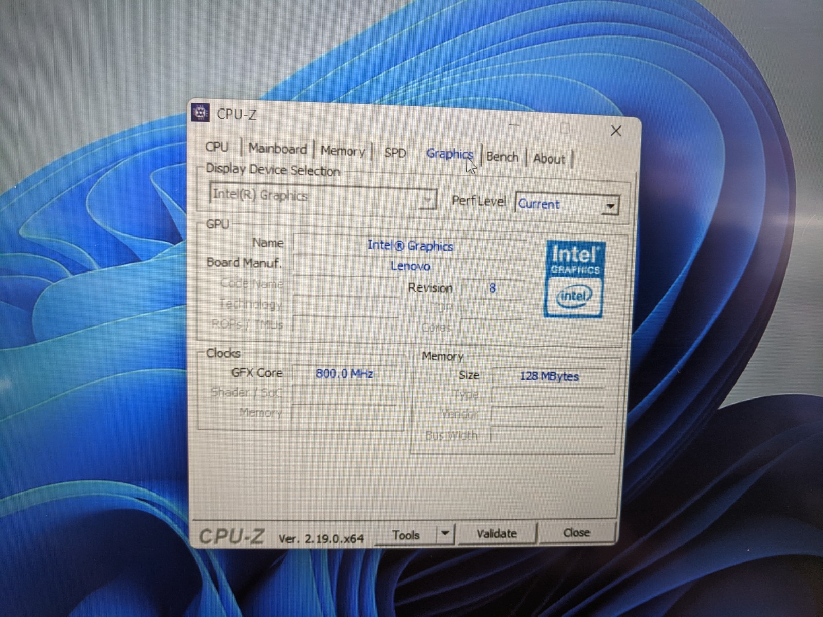
Task: Click the Revision value '8'
Action: [493, 288]
